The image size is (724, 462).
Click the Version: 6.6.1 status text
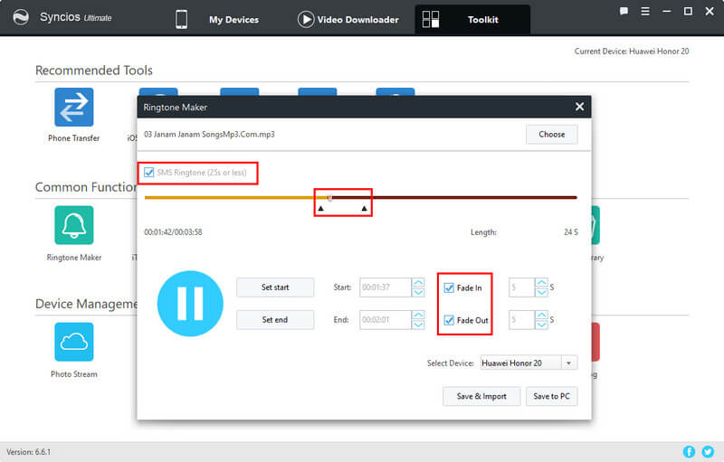click(29, 452)
